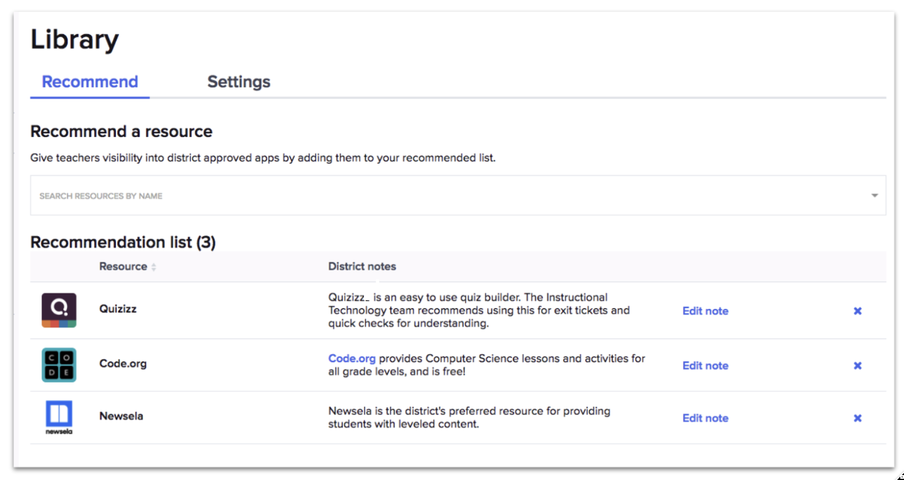Viewport: 904px width, 480px height.
Task: Open the Code.org hyperlink in district notes
Action: coord(352,358)
